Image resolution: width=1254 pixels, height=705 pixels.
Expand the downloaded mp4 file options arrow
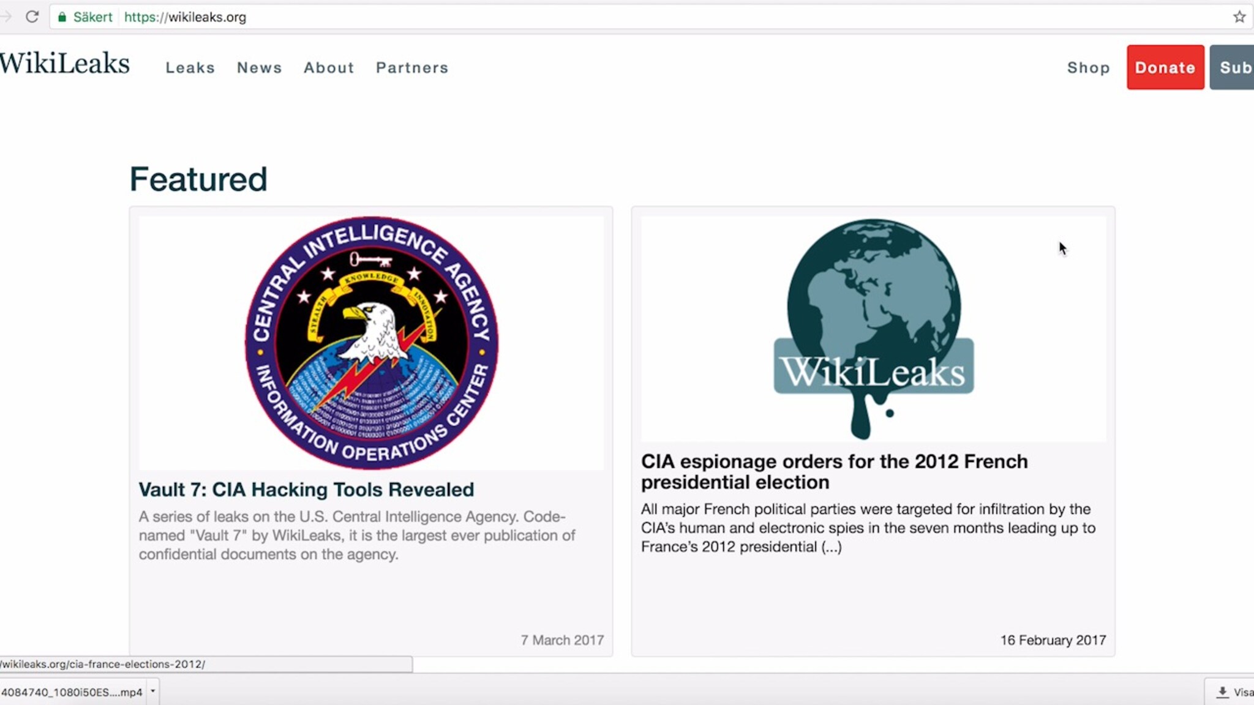click(x=152, y=692)
